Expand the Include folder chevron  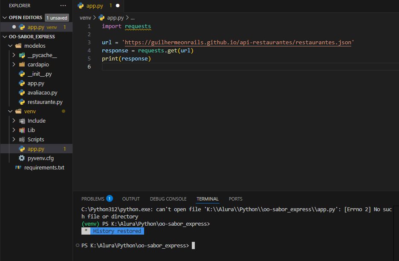tap(14, 121)
